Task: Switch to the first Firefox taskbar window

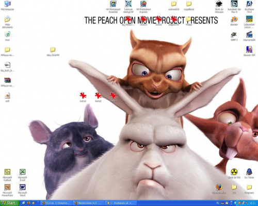Action: (x=56, y=203)
